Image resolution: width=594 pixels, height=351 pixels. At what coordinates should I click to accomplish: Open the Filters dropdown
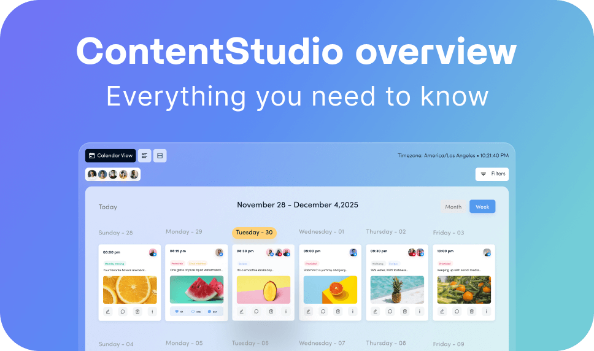pos(492,174)
